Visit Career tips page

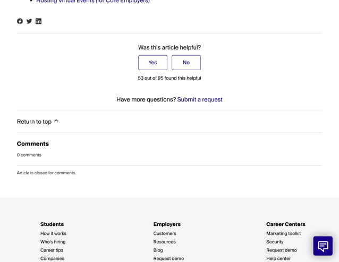click(52, 250)
